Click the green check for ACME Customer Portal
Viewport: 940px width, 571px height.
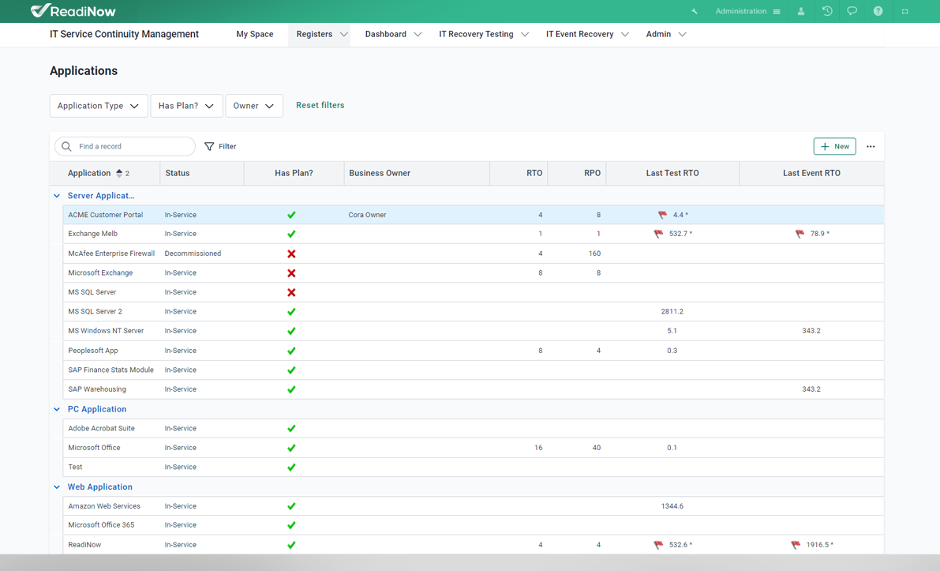[291, 215]
